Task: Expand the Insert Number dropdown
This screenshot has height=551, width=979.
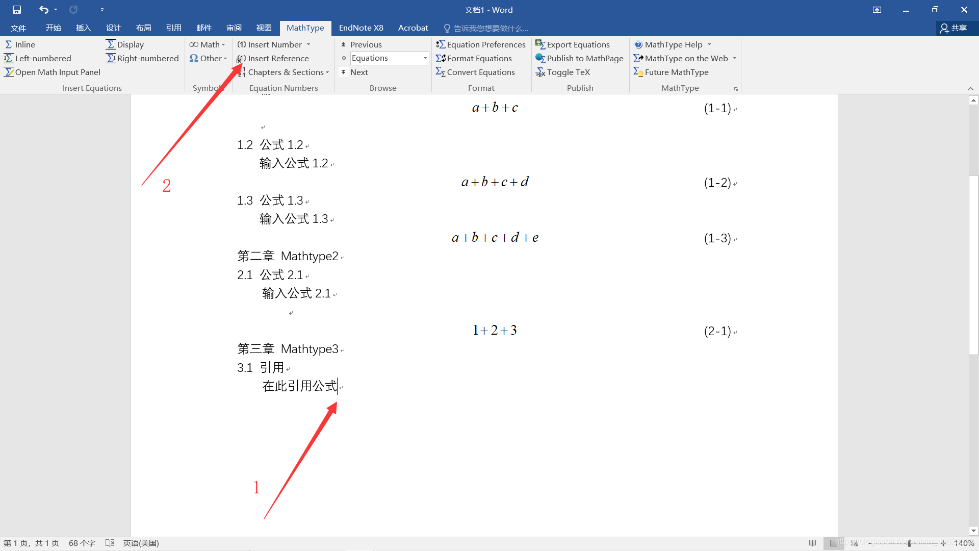Action: click(x=309, y=44)
